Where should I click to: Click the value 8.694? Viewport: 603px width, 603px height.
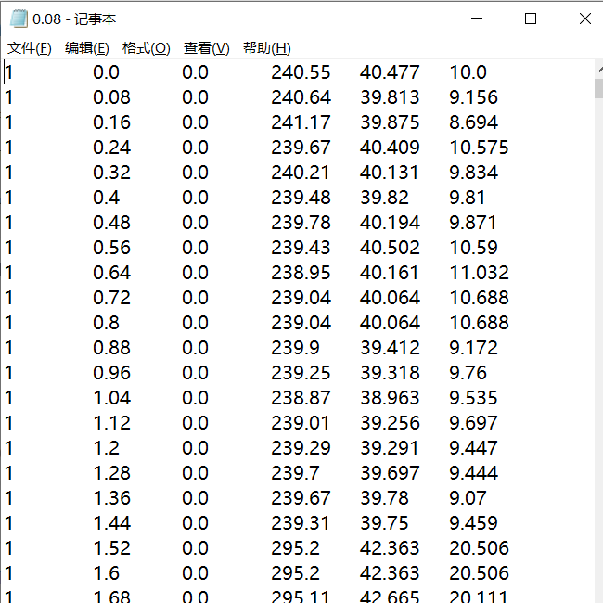tap(473, 122)
